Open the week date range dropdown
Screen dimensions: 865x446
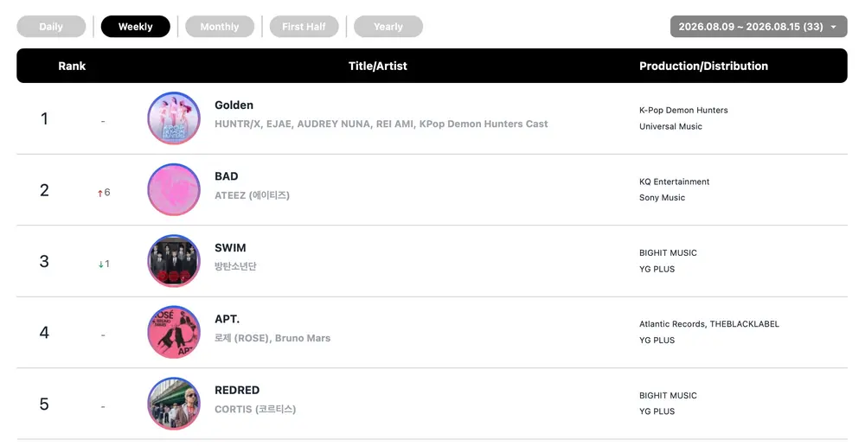(759, 27)
